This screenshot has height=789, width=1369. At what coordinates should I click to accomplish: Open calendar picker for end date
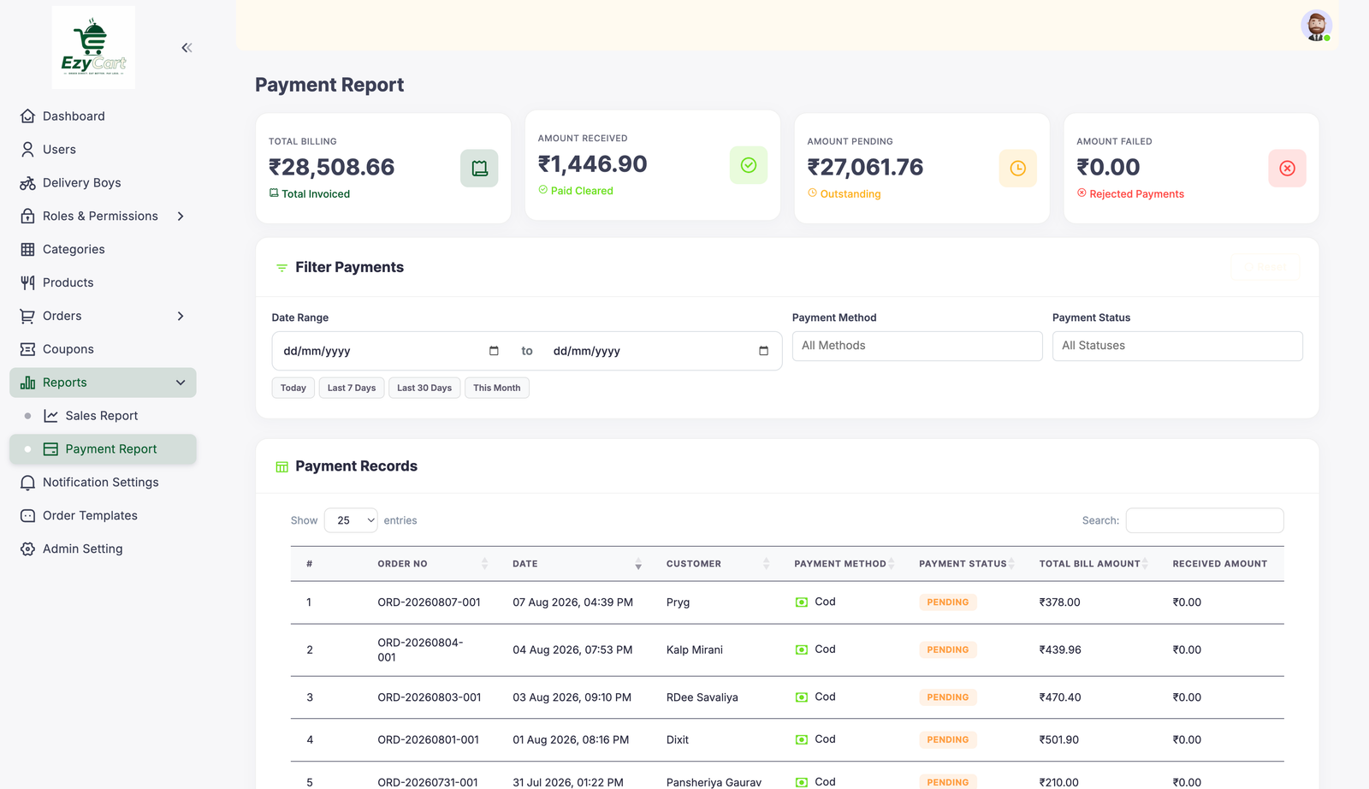pyautogui.click(x=763, y=351)
